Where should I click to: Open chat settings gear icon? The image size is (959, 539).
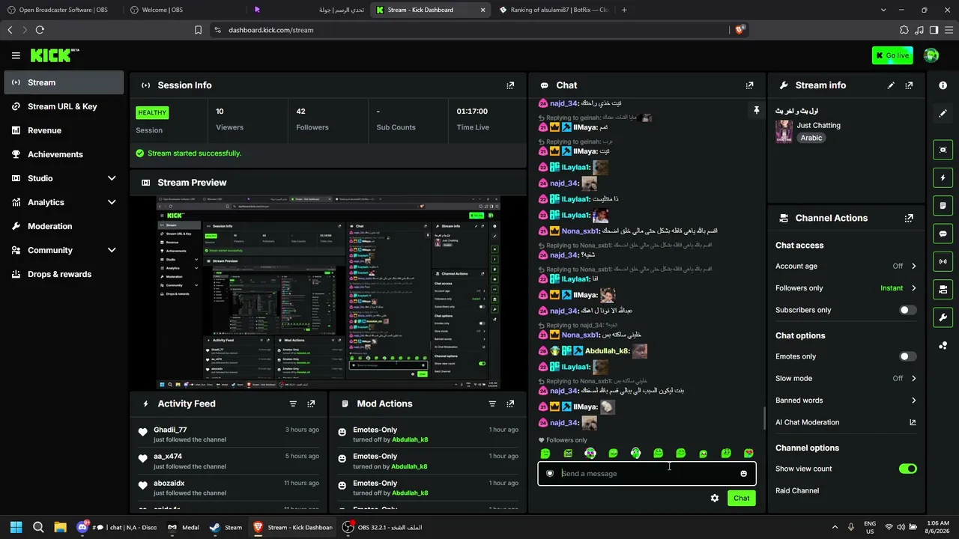pyautogui.click(x=715, y=498)
